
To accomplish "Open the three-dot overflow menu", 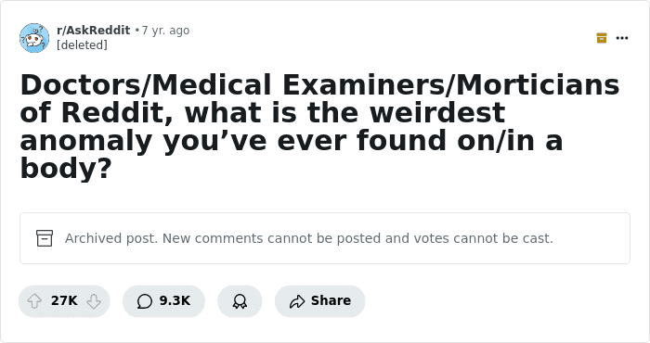I will pyautogui.click(x=622, y=38).
